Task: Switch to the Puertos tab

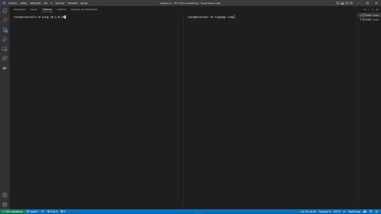Action: [x=61, y=10]
